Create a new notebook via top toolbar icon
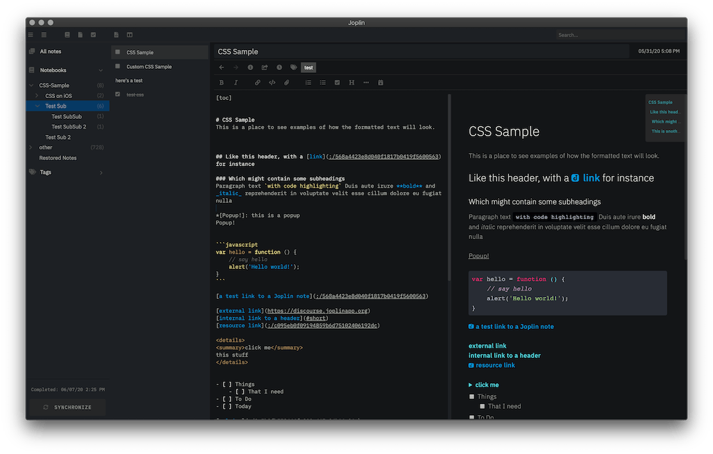This screenshot has width=713, height=454. pos(68,35)
